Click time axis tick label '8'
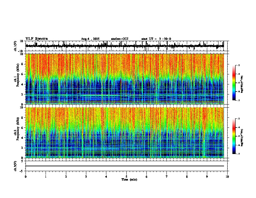Screen dimensions: 256x198 [187, 177]
